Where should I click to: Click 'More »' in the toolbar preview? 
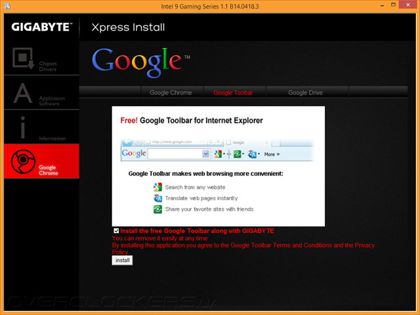[272, 154]
